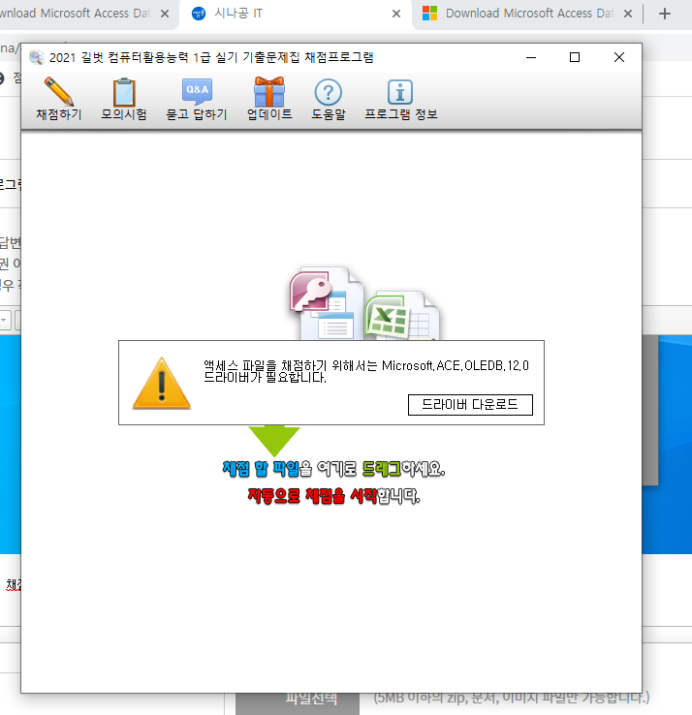The image size is (692, 715).
Task: Maximize the grading program window
Action: coord(575,57)
